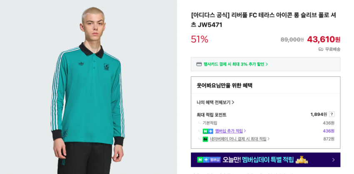Click the green Naver Pay N icon
Image resolution: width=354 pixels, height=174 pixels.
coord(205,139)
